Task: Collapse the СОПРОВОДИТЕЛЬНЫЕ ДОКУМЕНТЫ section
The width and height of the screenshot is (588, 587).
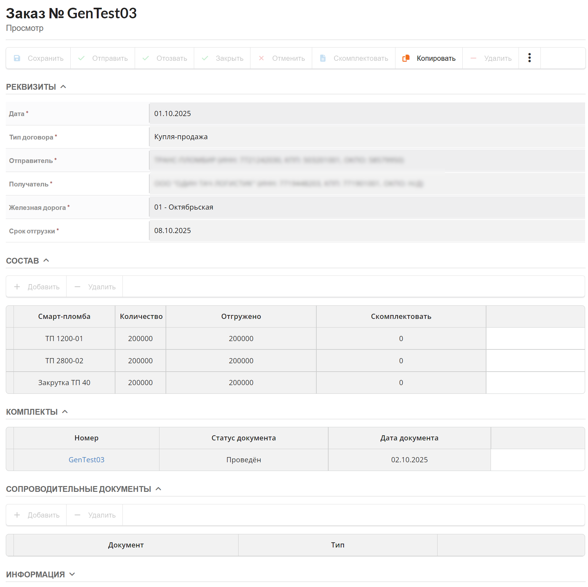Action: coord(158,489)
